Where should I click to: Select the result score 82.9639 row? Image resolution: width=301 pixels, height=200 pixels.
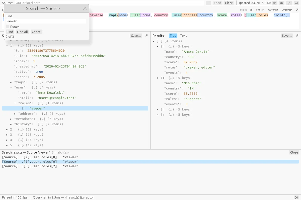point(226,62)
